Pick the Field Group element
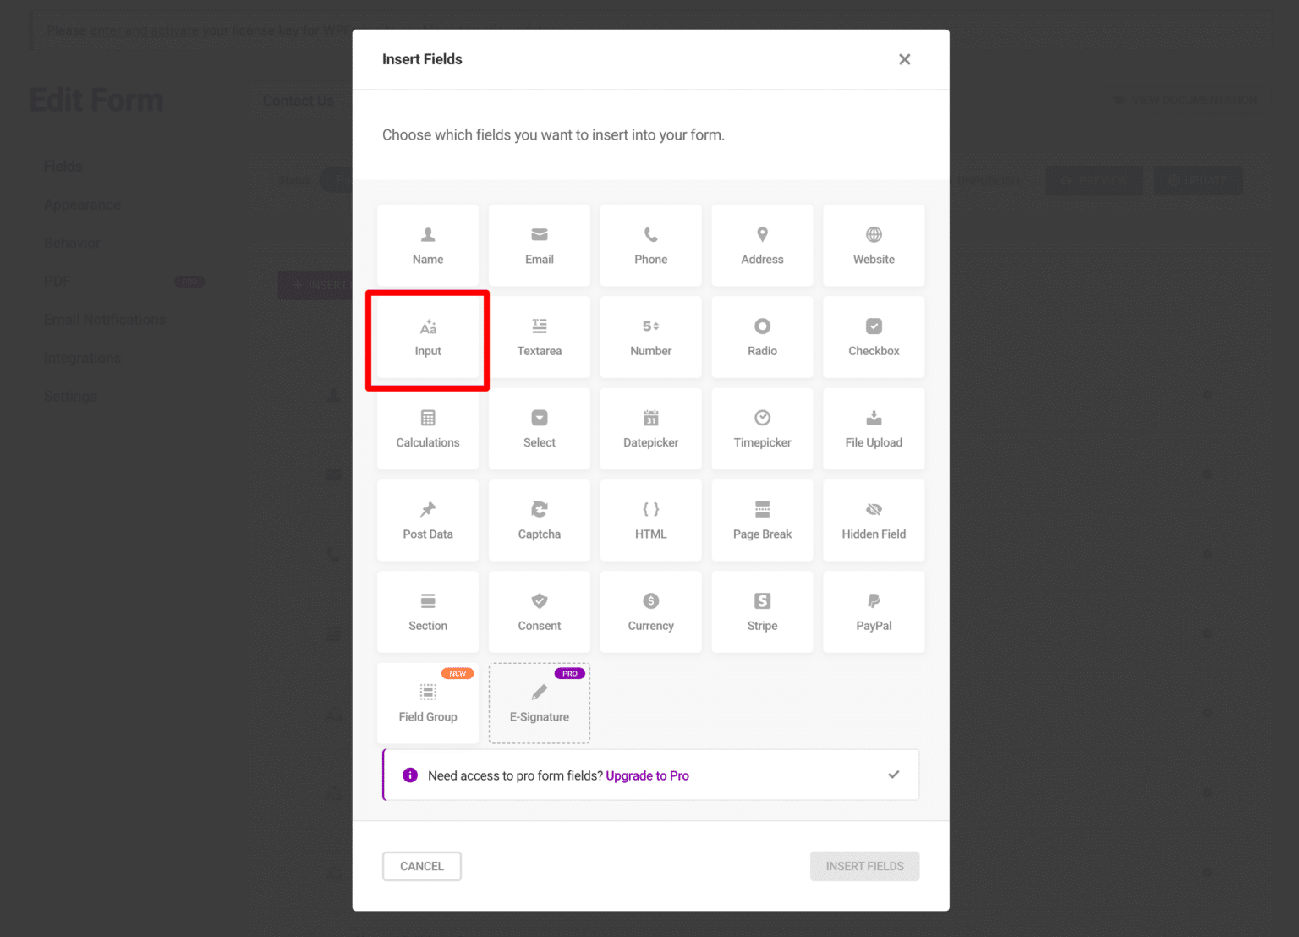 click(x=427, y=703)
